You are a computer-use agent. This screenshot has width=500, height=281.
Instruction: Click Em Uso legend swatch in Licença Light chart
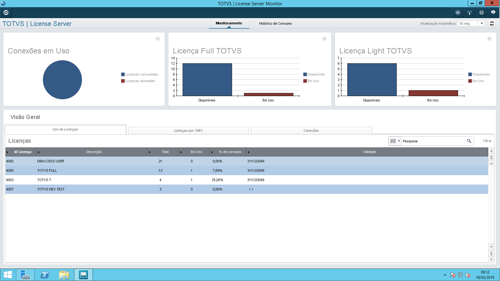point(470,81)
